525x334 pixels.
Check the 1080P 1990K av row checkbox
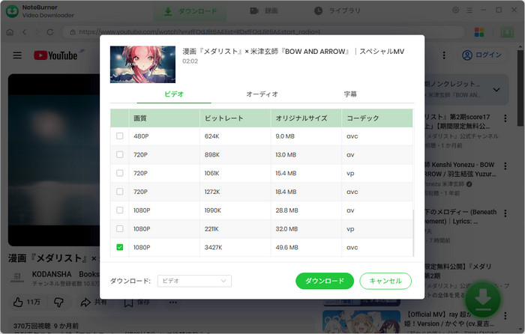tap(119, 210)
